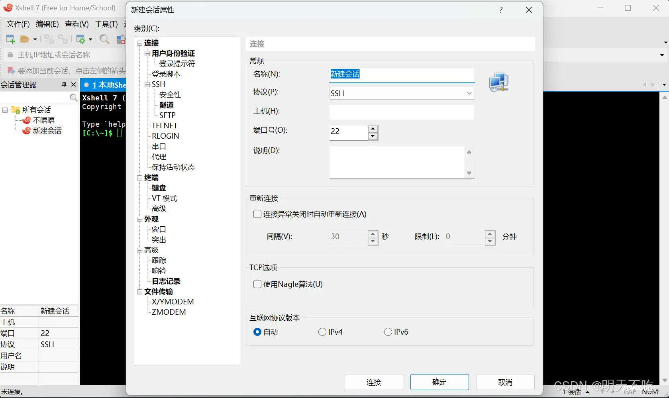The image size is (669, 398).
Task: Click the lock icon in the address bar
Action: pyautogui.click(x=10, y=55)
